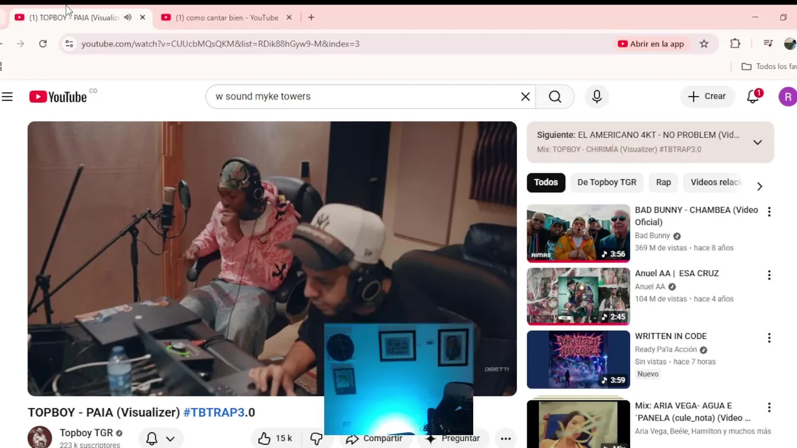This screenshot has height=448, width=797.
Task: Clear the search box with the X
Action: [526, 96]
